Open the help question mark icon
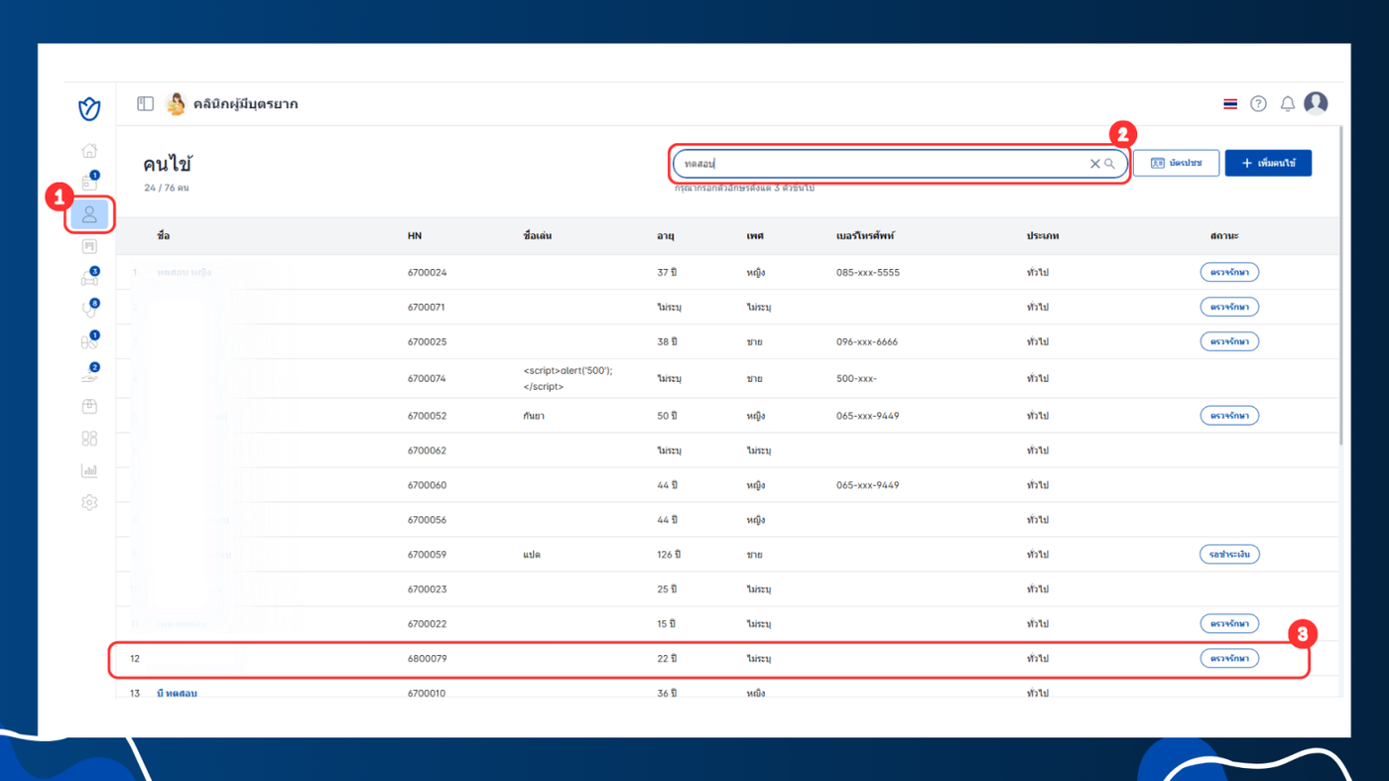Screen dimensions: 1389x781 click(x=1258, y=104)
